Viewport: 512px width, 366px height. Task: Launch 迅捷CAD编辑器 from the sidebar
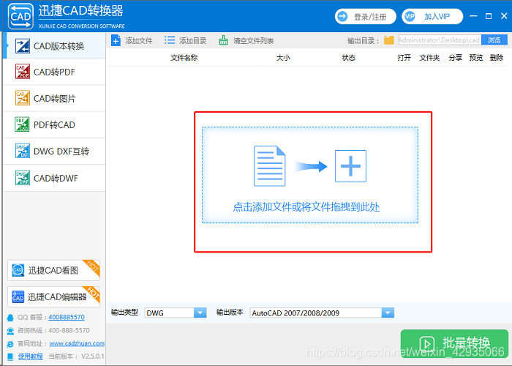[53, 296]
